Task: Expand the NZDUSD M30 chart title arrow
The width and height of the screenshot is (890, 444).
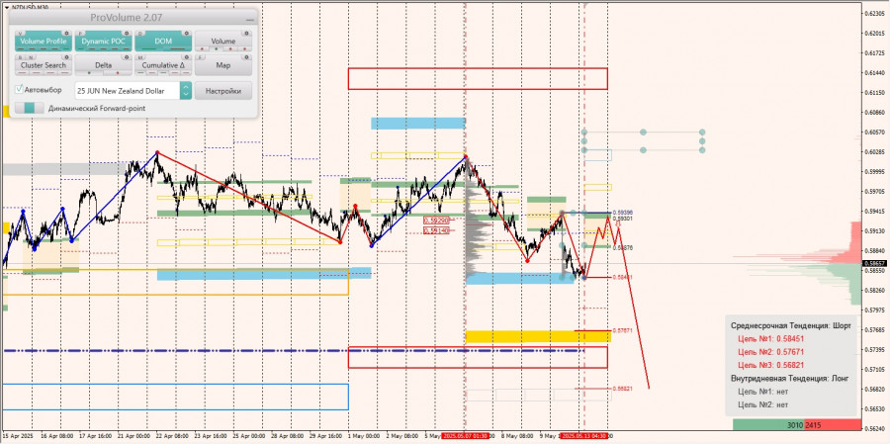Action: (6, 7)
